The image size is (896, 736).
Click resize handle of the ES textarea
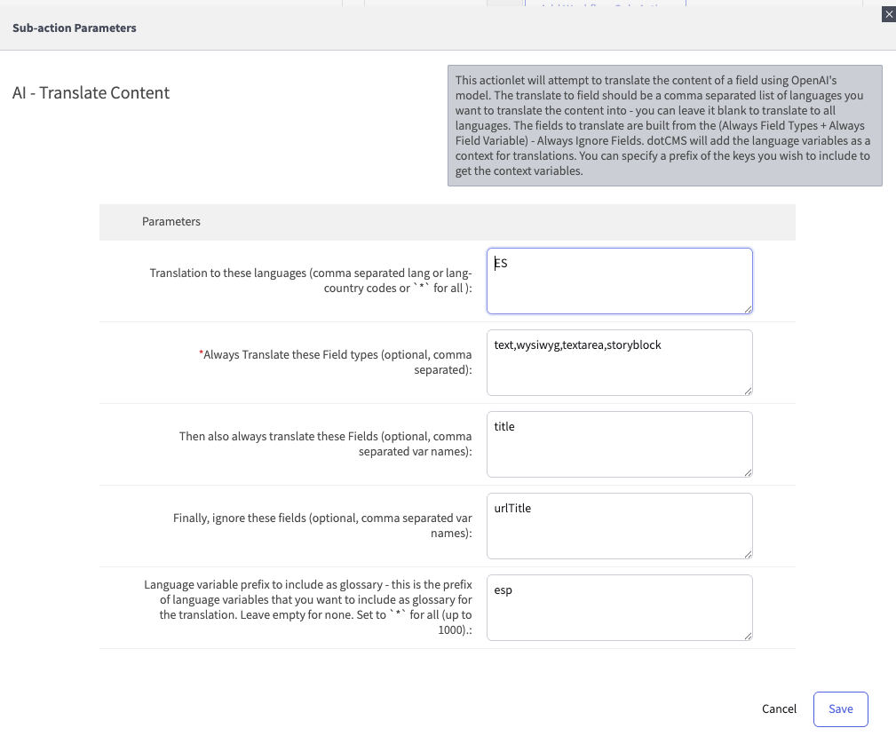748,308
